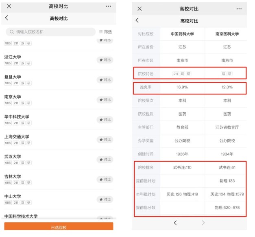255x237 pixels.
Task: Open the three-dot menu on left screen
Action: (x=109, y=6)
